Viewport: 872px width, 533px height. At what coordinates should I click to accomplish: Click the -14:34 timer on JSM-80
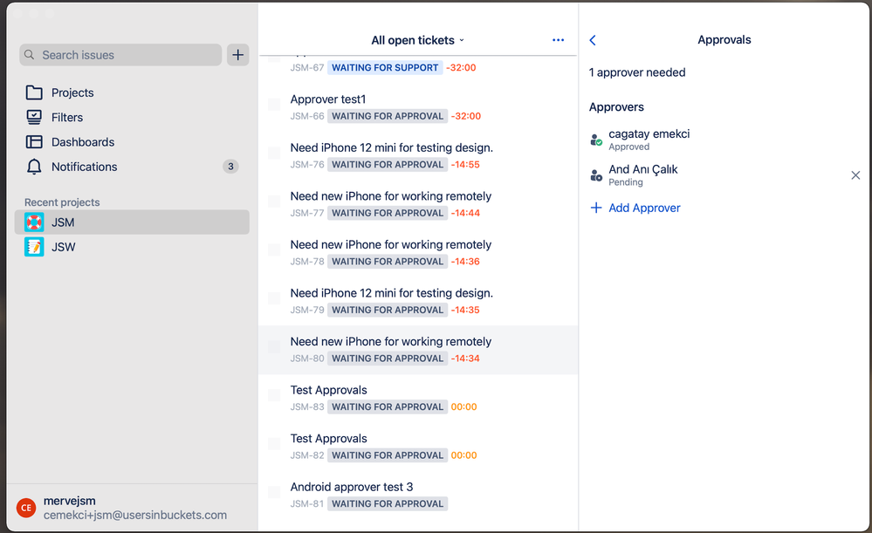465,359
